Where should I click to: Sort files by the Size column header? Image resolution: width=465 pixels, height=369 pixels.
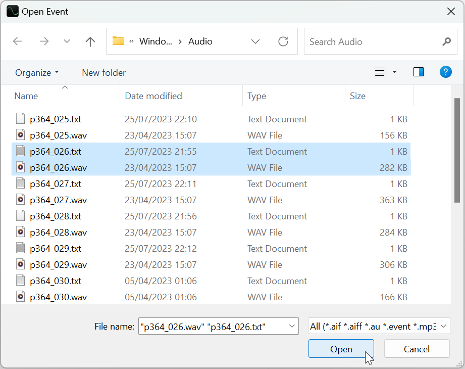(x=357, y=96)
